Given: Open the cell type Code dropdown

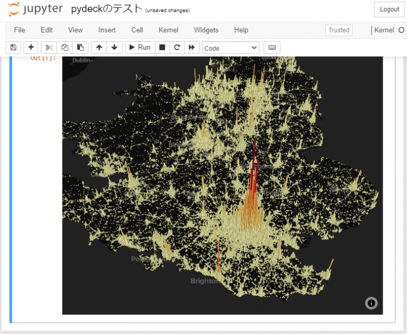Looking at the screenshot, I should [x=231, y=48].
